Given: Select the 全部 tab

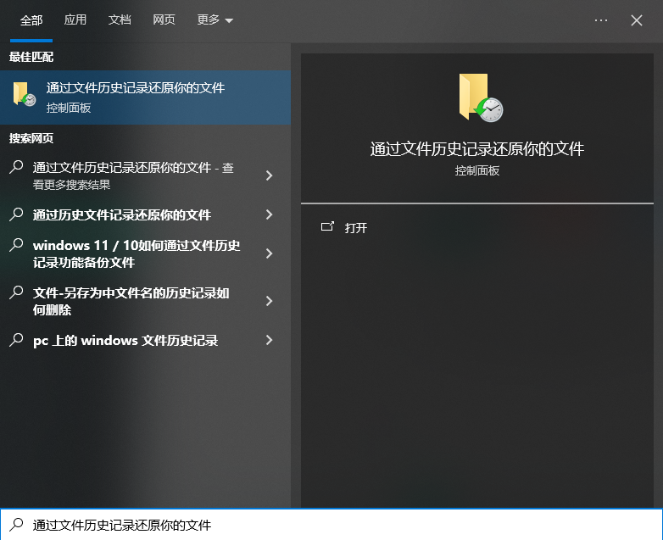Looking at the screenshot, I should 31,20.
